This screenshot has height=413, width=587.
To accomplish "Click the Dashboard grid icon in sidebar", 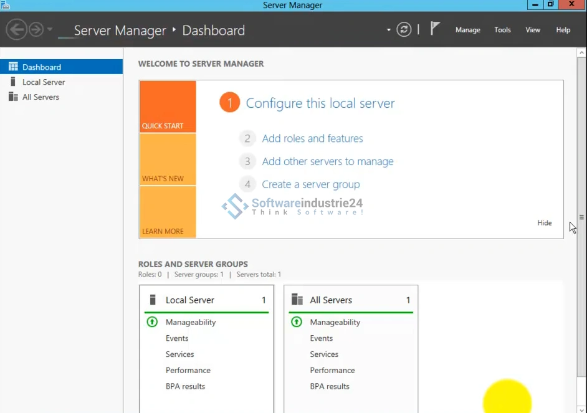I will [13, 67].
